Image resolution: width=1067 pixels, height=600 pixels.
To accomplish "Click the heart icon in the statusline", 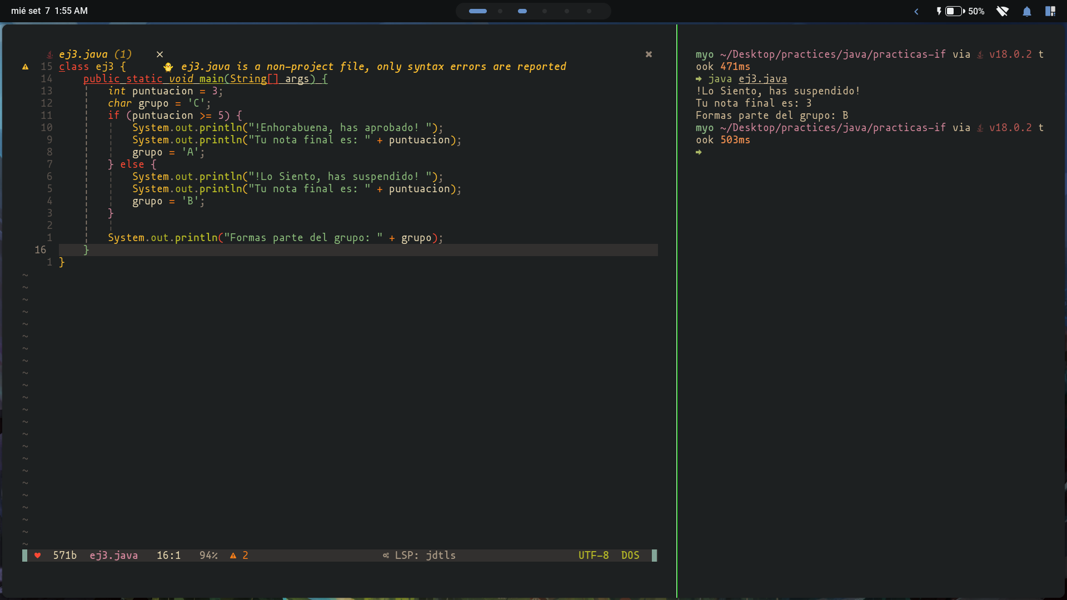I will click(38, 556).
